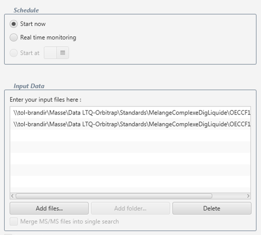Click the first empty row under the file paths
261x235 pixels.
pyautogui.click(x=131, y=135)
